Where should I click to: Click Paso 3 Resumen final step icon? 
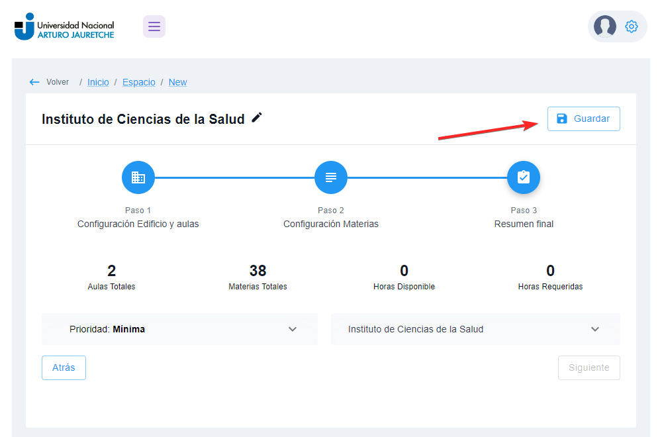[524, 177]
